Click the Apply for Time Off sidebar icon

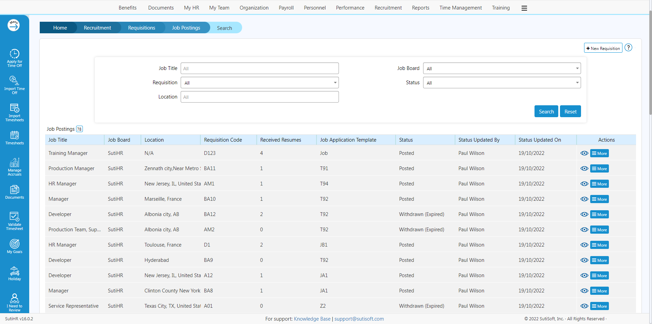click(14, 58)
